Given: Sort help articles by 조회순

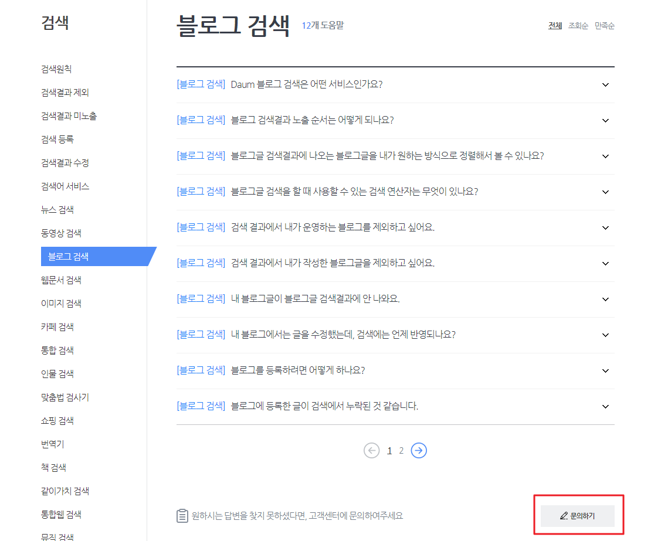Looking at the screenshot, I should coord(578,26).
